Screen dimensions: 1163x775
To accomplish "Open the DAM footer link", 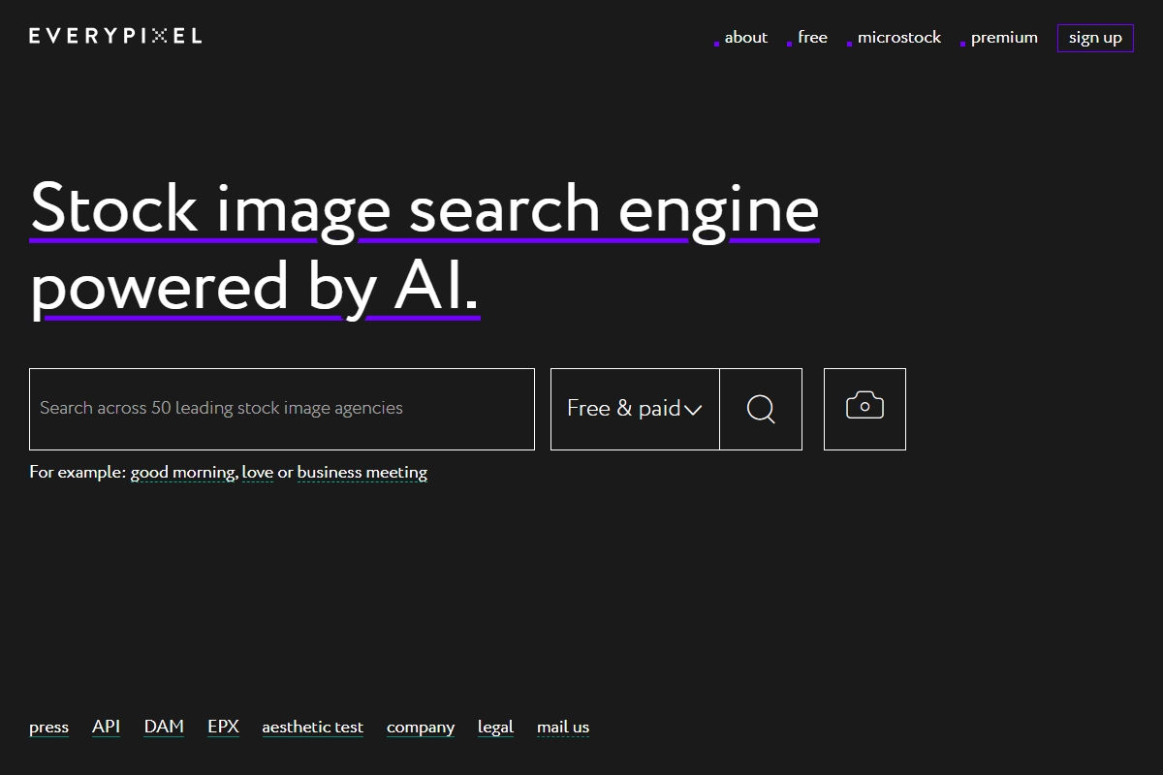I will (x=164, y=727).
